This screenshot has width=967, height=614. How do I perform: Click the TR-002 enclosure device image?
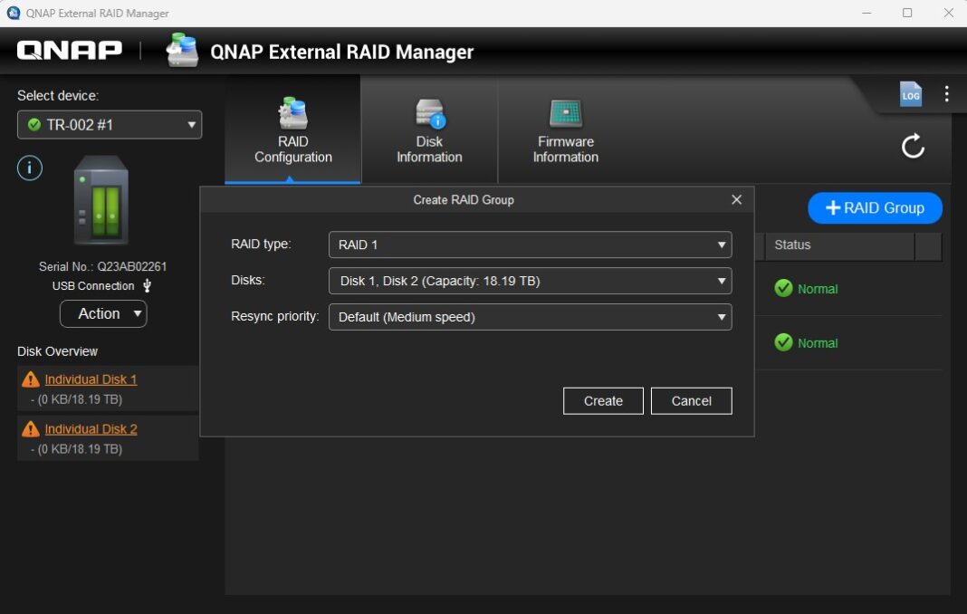101,200
